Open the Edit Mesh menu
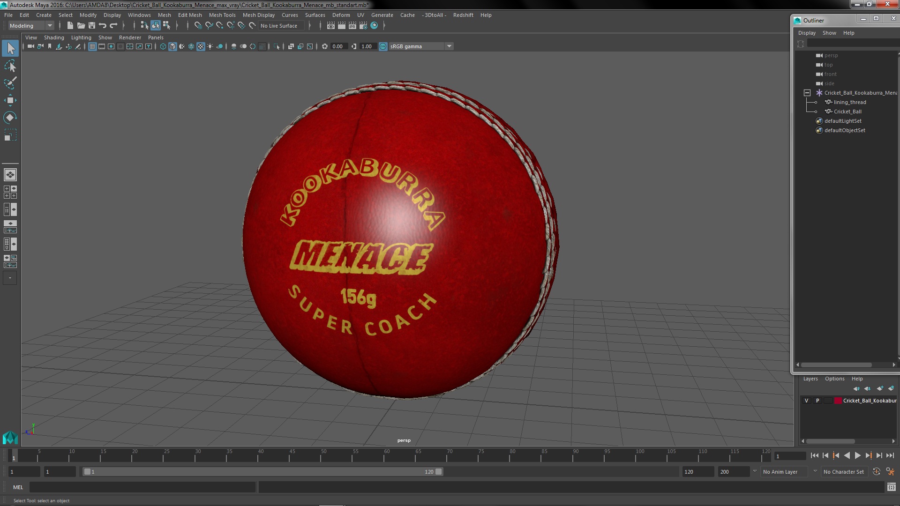This screenshot has height=506, width=900. (x=190, y=15)
